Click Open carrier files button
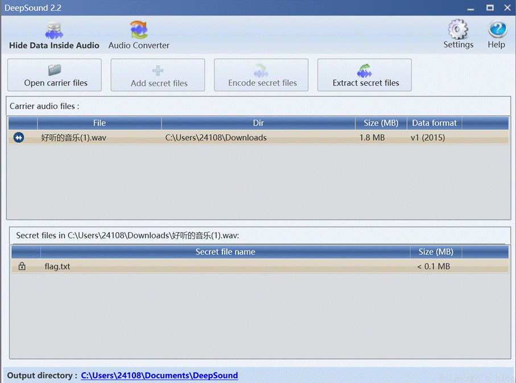Viewport: 516px width, 383px height. pos(55,75)
